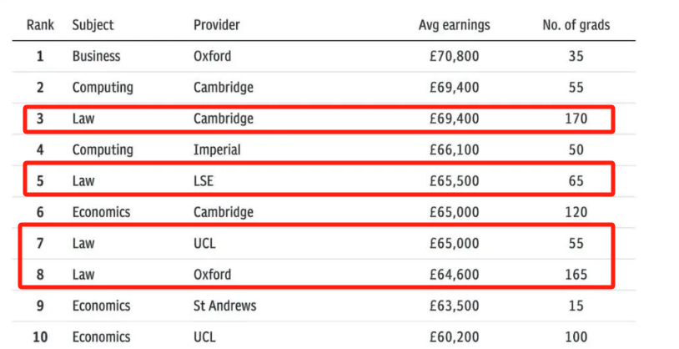Click the Avg earnings column header
The image size is (679, 349).
coord(455,25)
